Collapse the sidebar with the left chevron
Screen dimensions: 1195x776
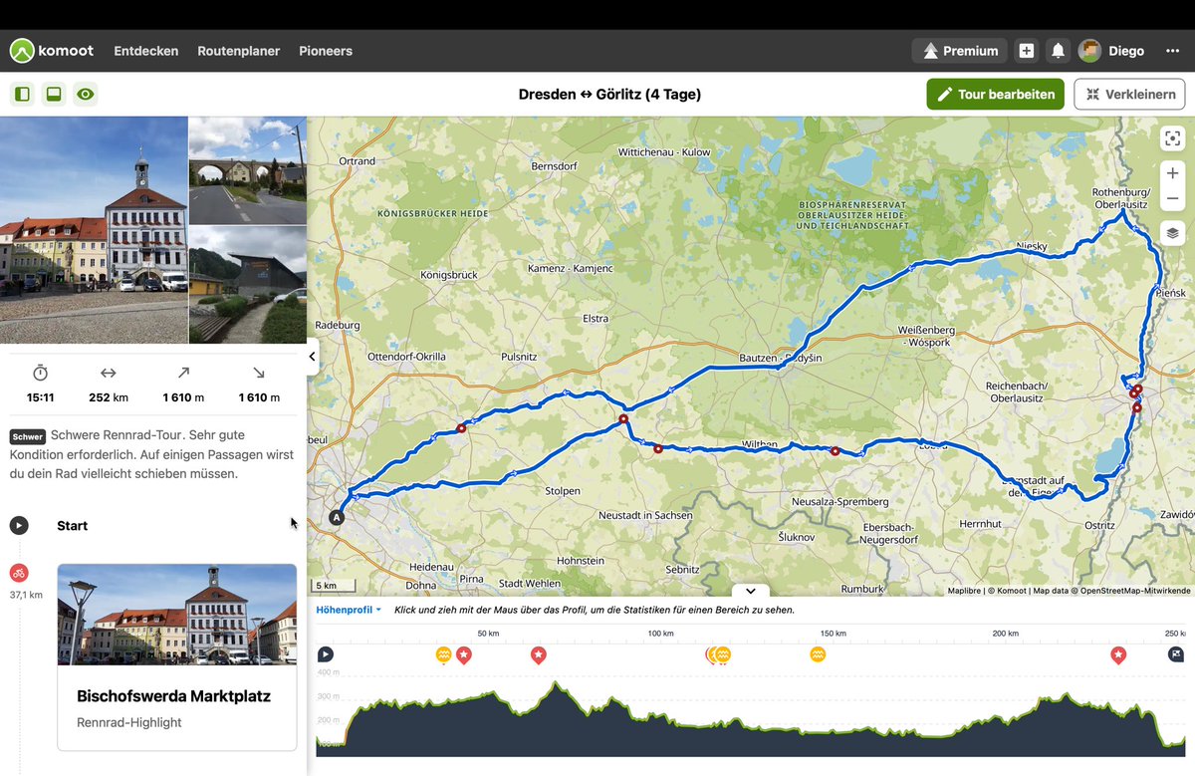tap(313, 356)
